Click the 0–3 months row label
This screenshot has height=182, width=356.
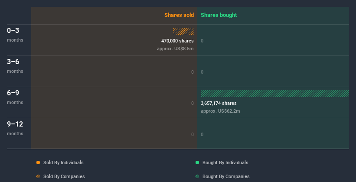pyautogui.click(x=15, y=35)
